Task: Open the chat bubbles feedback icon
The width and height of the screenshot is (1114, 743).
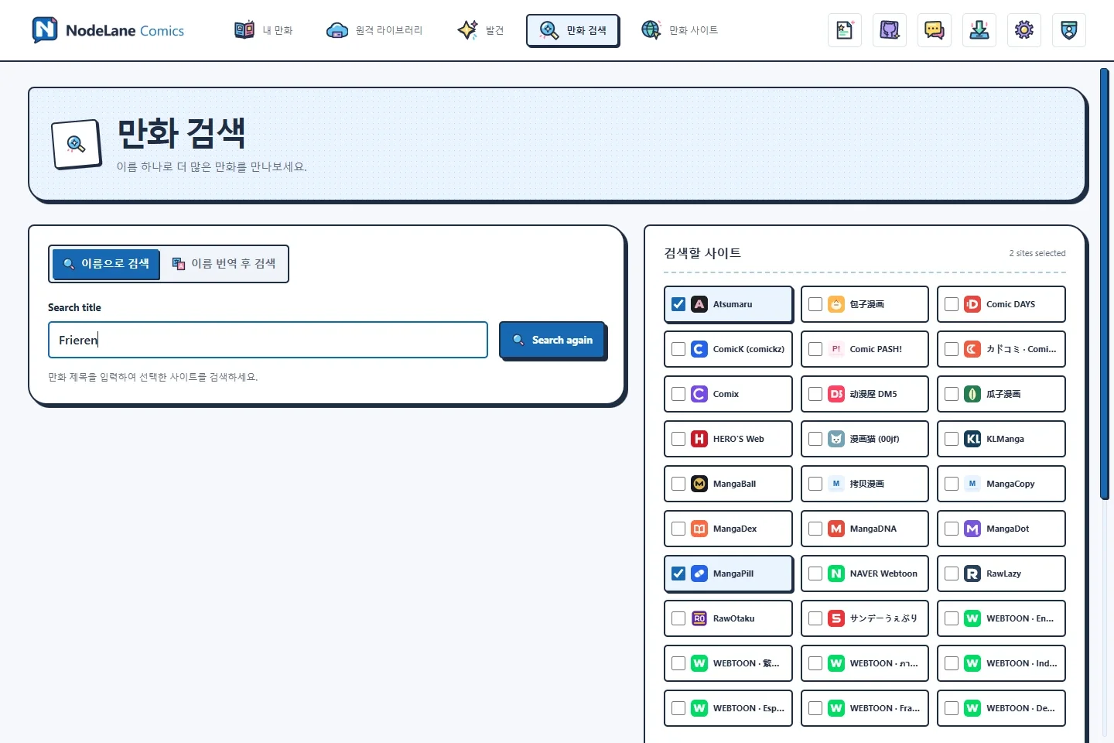Action: 934,30
